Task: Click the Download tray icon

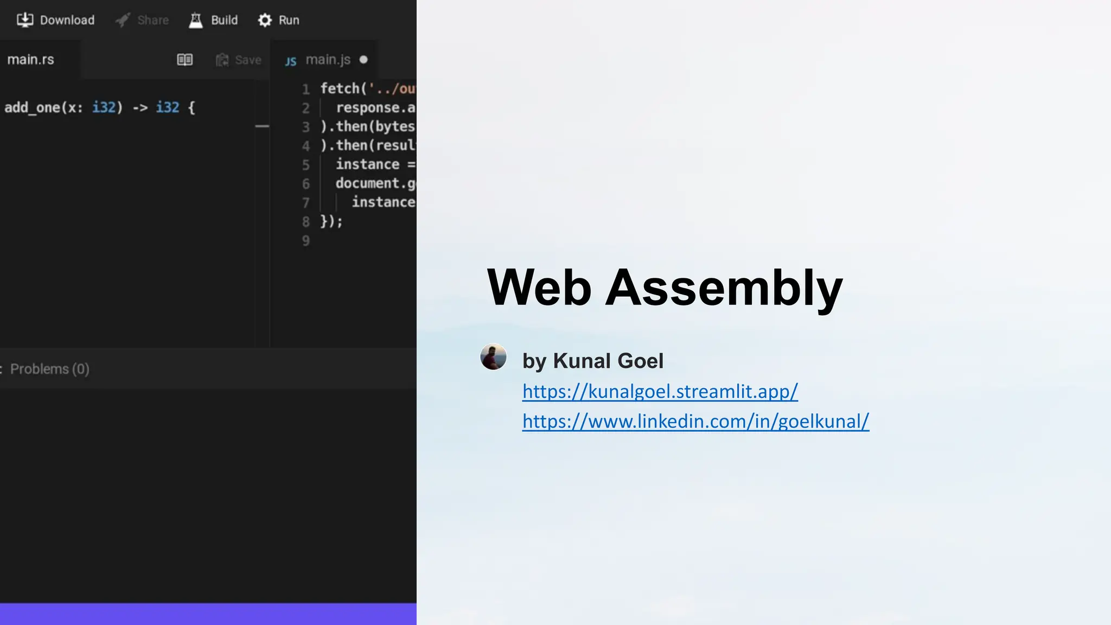Action: coord(25,20)
